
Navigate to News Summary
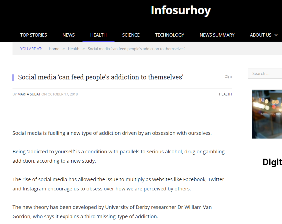click(217, 35)
